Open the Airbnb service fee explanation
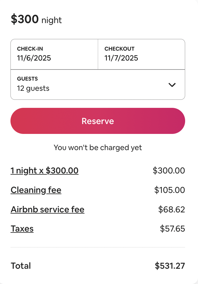 [48, 209]
